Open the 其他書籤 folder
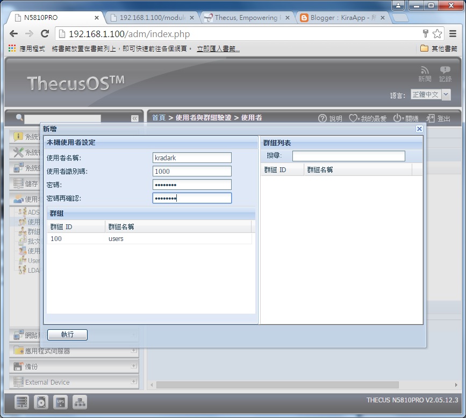The image size is (466, 418). pyautogui.click(x=439, y=48)
